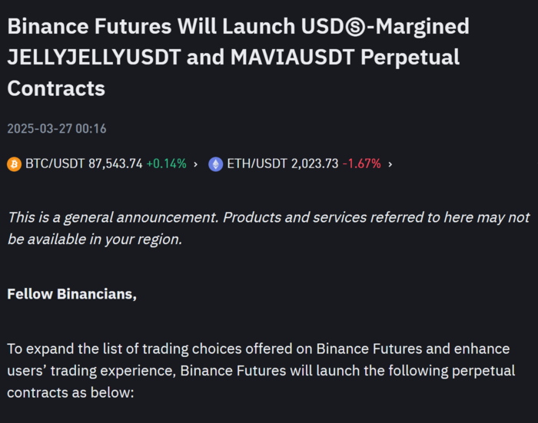Image resolution: width=538 pixels, height=423 pixels.
Task: Click the orange Bitcoin logo icon
Action: [14, 164]
